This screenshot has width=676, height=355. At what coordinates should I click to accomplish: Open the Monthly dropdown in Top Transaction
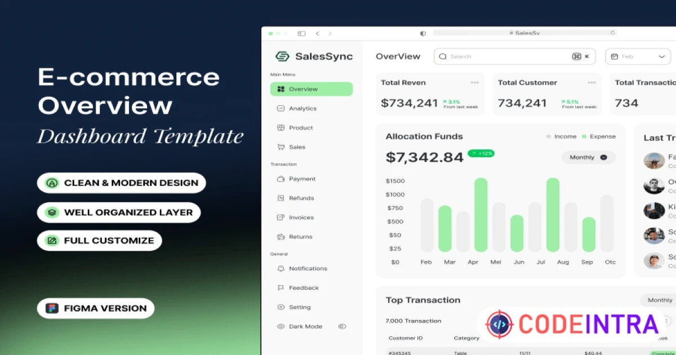658,300
